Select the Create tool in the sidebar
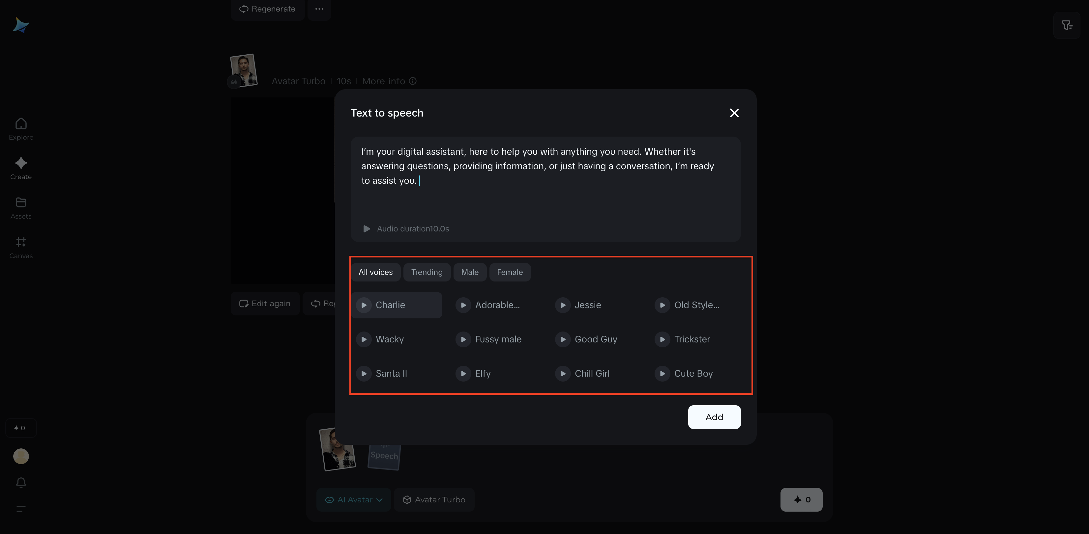The height and width of the screenshot is (534, 1089). tap(21, 168)
